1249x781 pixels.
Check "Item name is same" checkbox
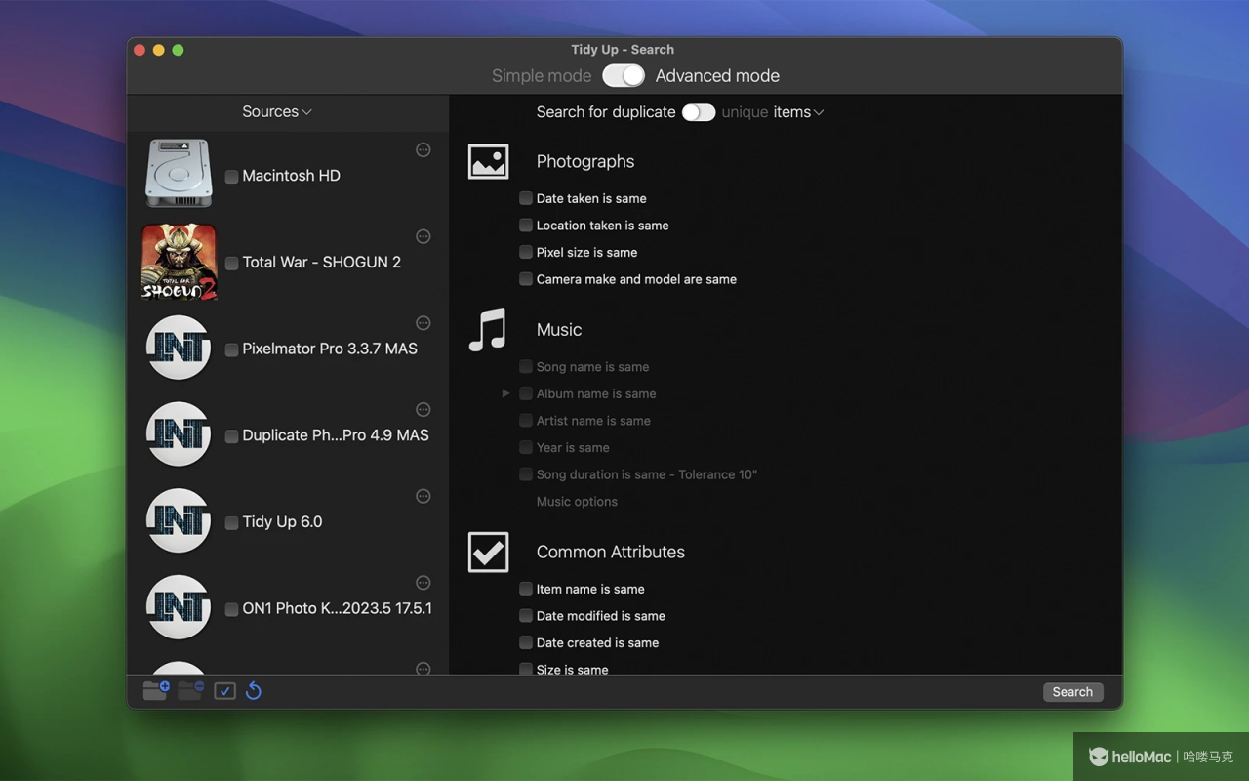tap(526, 589)
